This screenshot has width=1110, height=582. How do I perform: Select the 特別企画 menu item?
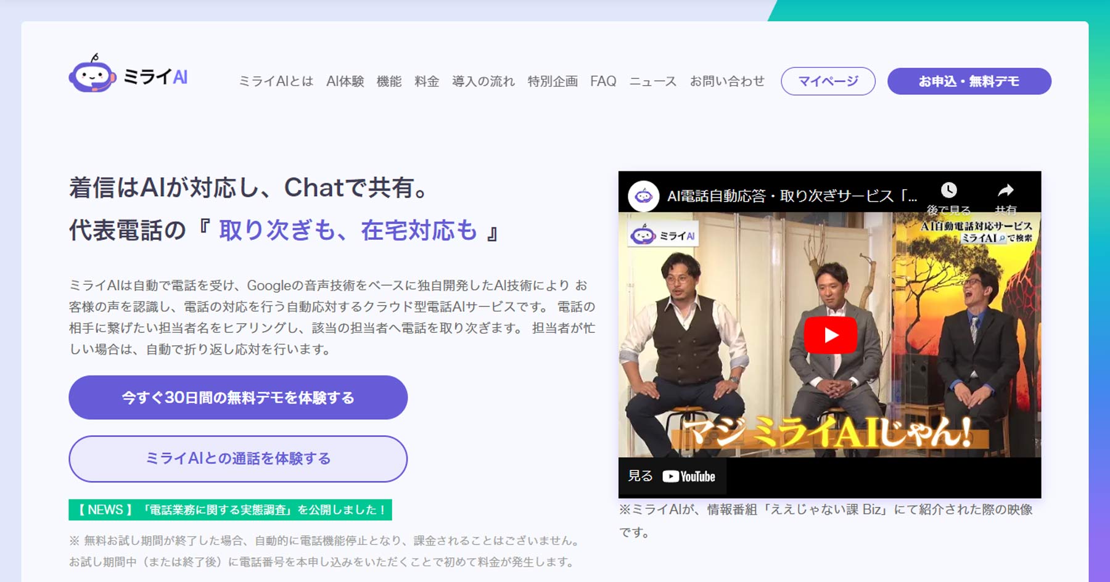point(553,81)
